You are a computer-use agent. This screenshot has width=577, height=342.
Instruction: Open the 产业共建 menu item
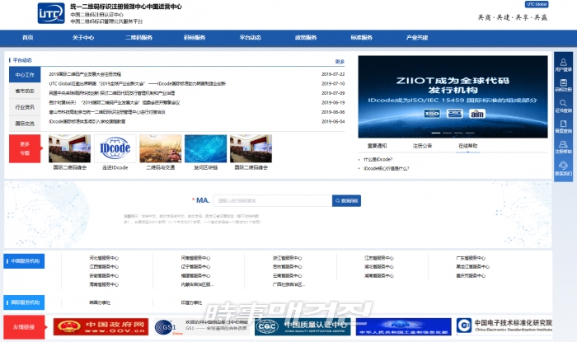click(417, 38)
